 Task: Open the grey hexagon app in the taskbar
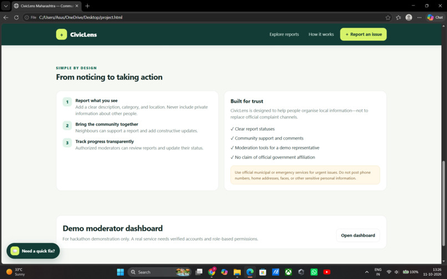click(301, 272)
